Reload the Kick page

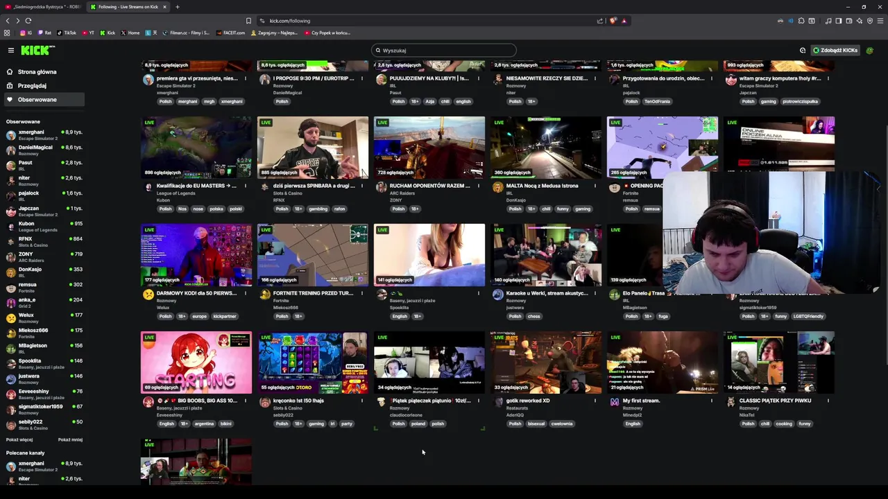pos(28,21)
